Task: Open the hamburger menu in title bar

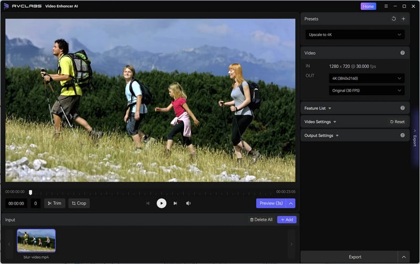Action: 386,6
